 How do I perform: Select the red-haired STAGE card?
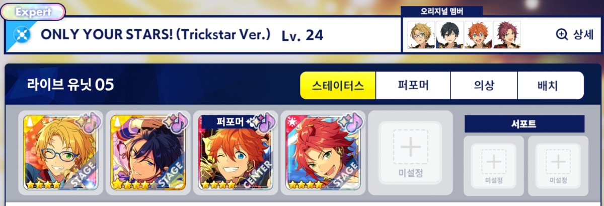(x=323, y=153)
